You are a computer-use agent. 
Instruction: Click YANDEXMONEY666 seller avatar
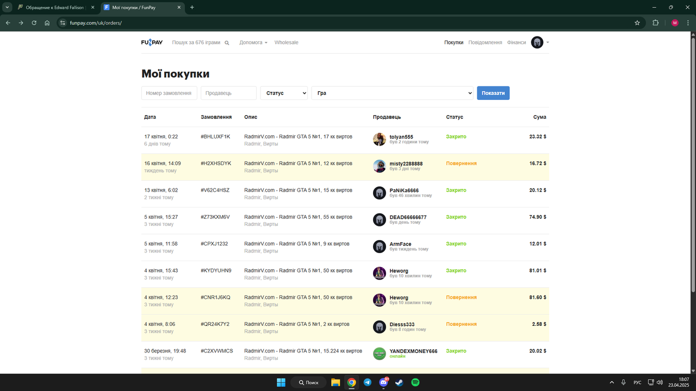tap(380, 354)
